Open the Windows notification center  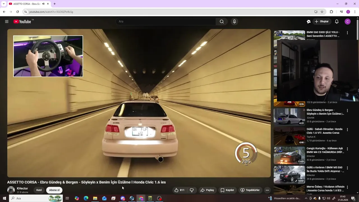(353, 198)
